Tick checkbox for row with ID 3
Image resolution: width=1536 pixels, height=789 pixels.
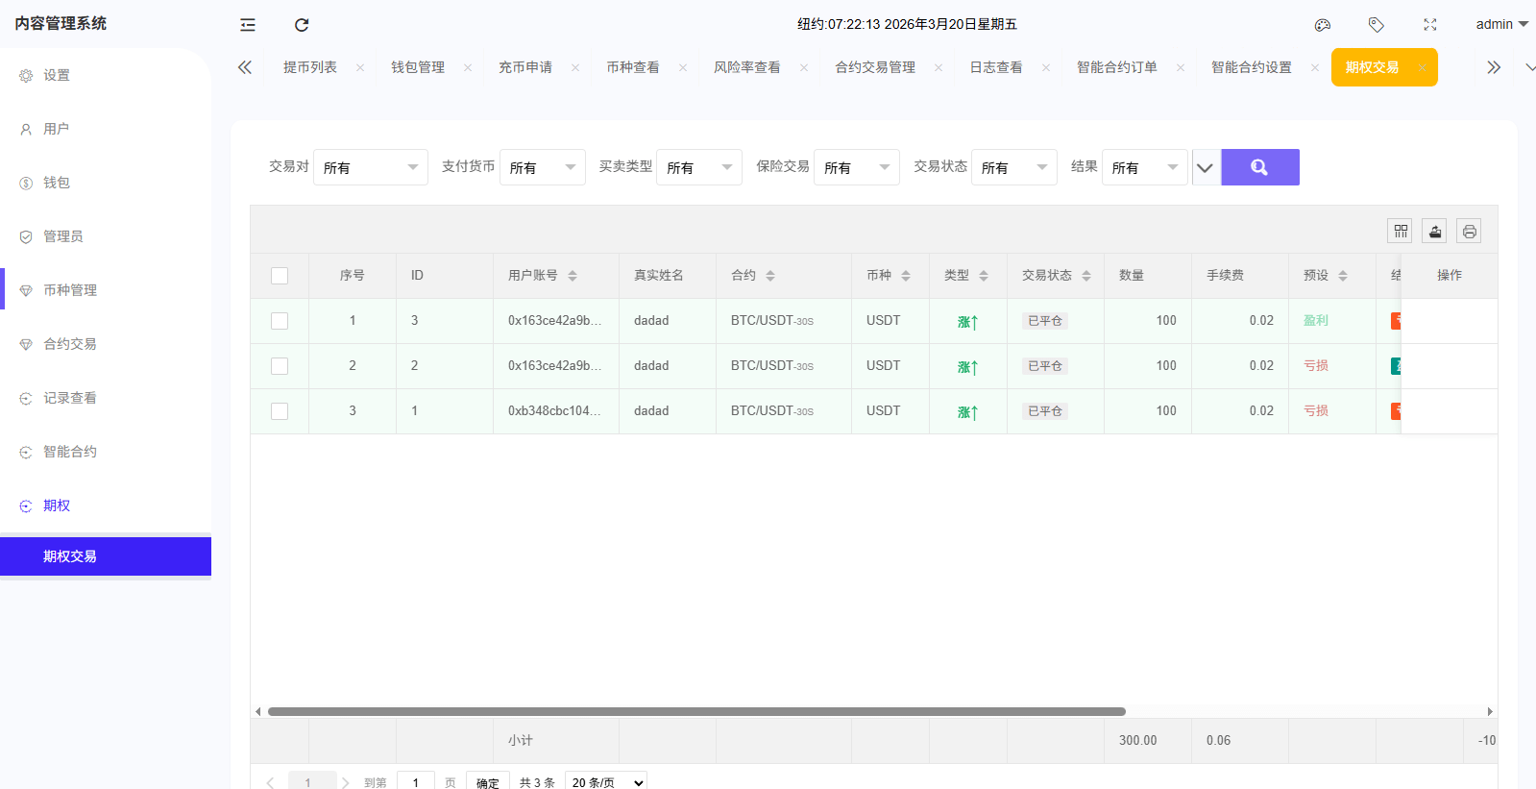coord(280,321)
